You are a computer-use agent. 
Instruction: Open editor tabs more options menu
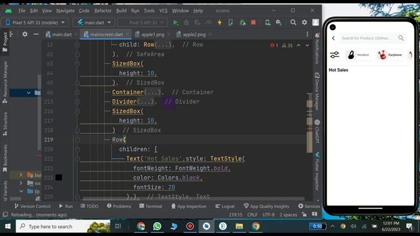[x=307, y=34]
